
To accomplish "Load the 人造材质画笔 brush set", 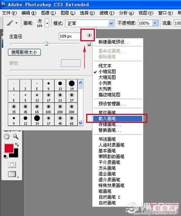I will coord(111,145).
